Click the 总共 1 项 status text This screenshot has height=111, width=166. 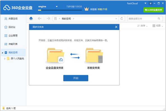pyautogui.click(x=11, y=108)
